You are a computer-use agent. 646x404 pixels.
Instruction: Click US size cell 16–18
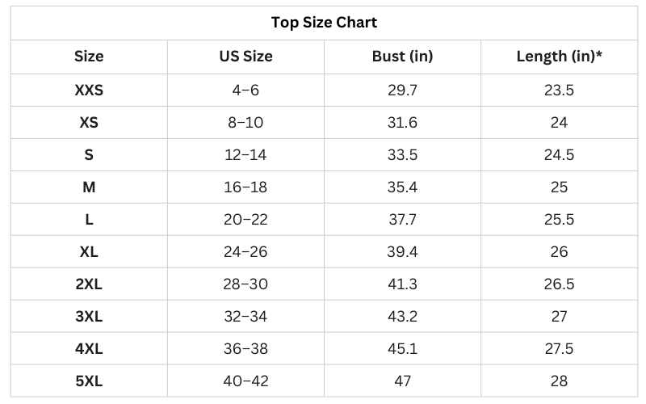click(245, 187)
